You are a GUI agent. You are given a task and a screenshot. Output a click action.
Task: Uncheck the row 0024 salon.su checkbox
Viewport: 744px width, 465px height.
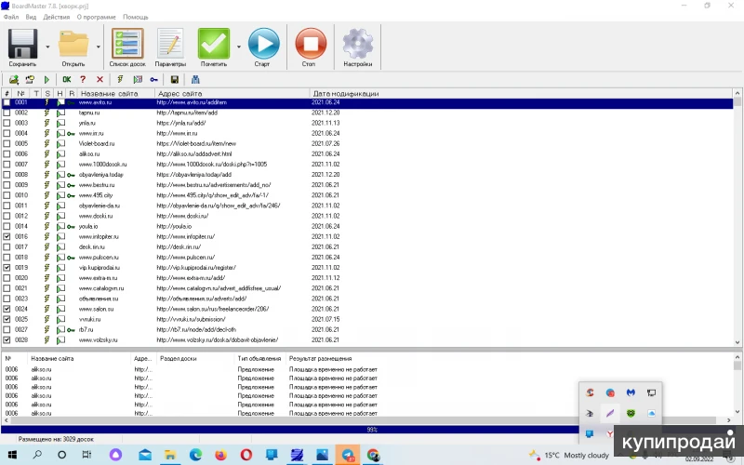pyautogui.click(x=7, y=309)
